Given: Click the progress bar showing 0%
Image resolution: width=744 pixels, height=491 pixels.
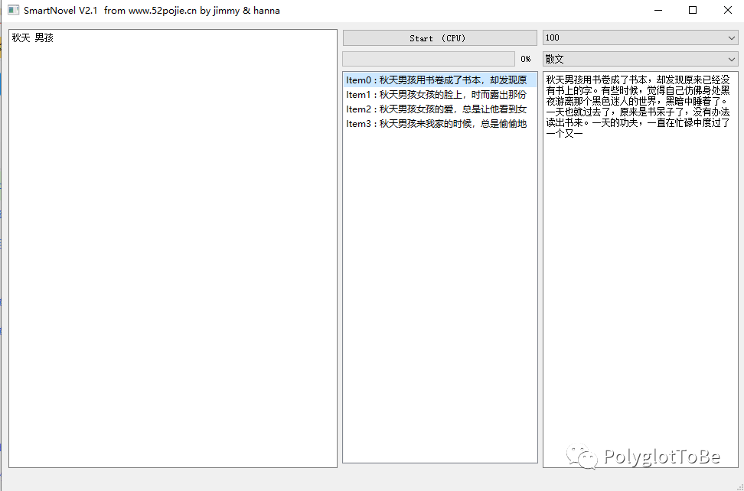Looking at the screenshot, I should [x=429, y=59].
